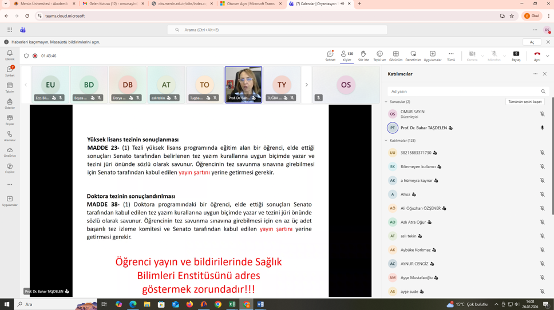
Task: Switch to Mersin Üniversitesi browser tab
Action: tap(43, 3)
